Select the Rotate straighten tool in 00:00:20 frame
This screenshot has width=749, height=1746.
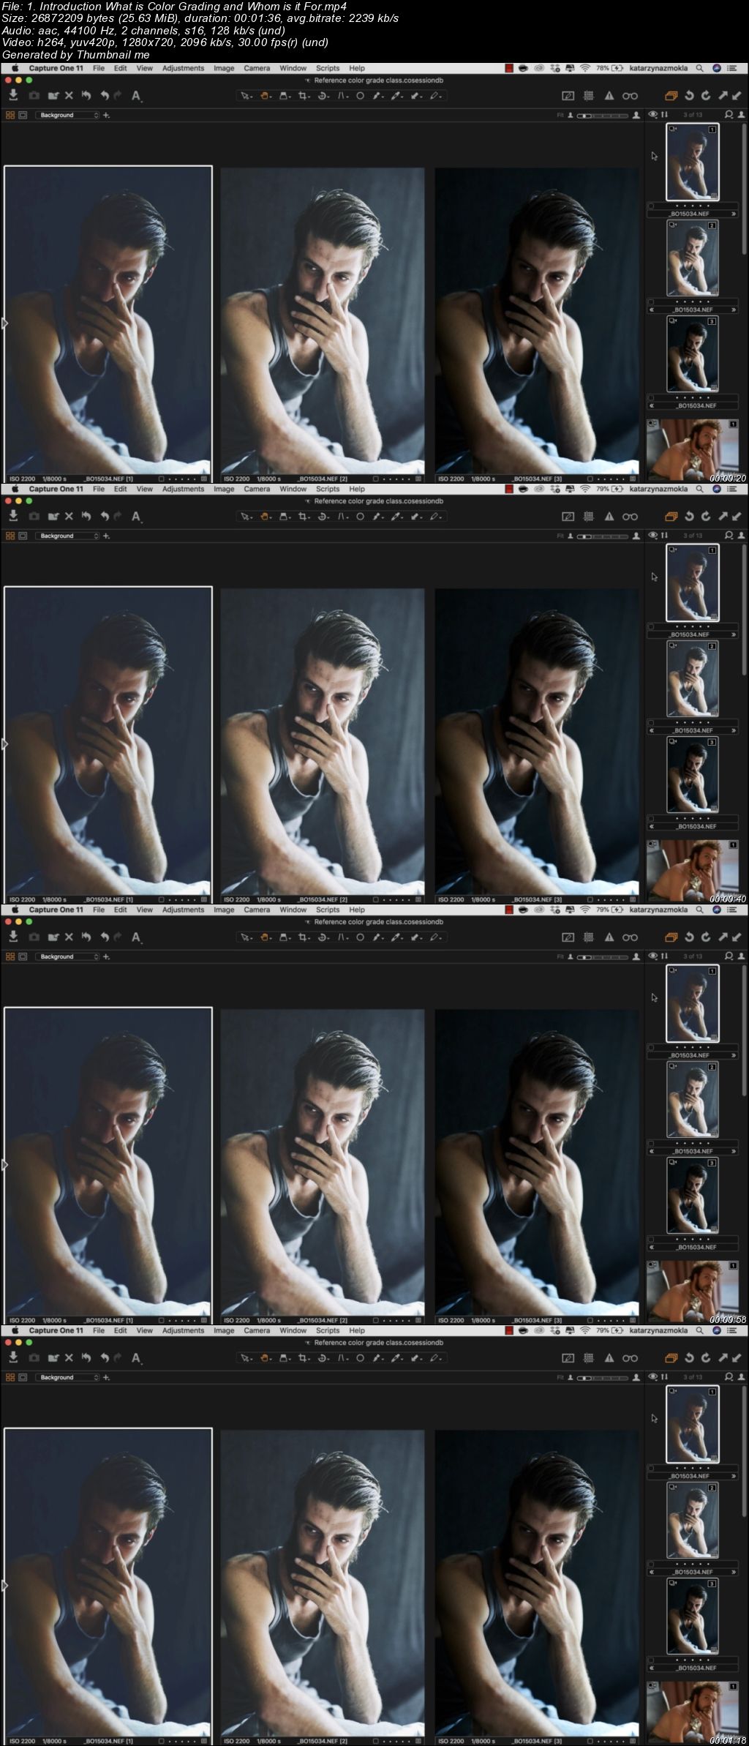[x=323, y=96]
